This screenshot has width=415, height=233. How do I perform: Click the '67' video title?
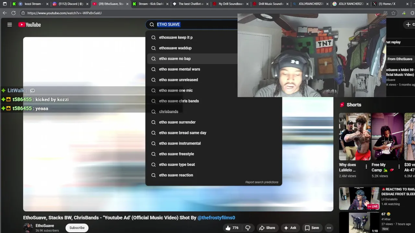(x=386, y=214)
